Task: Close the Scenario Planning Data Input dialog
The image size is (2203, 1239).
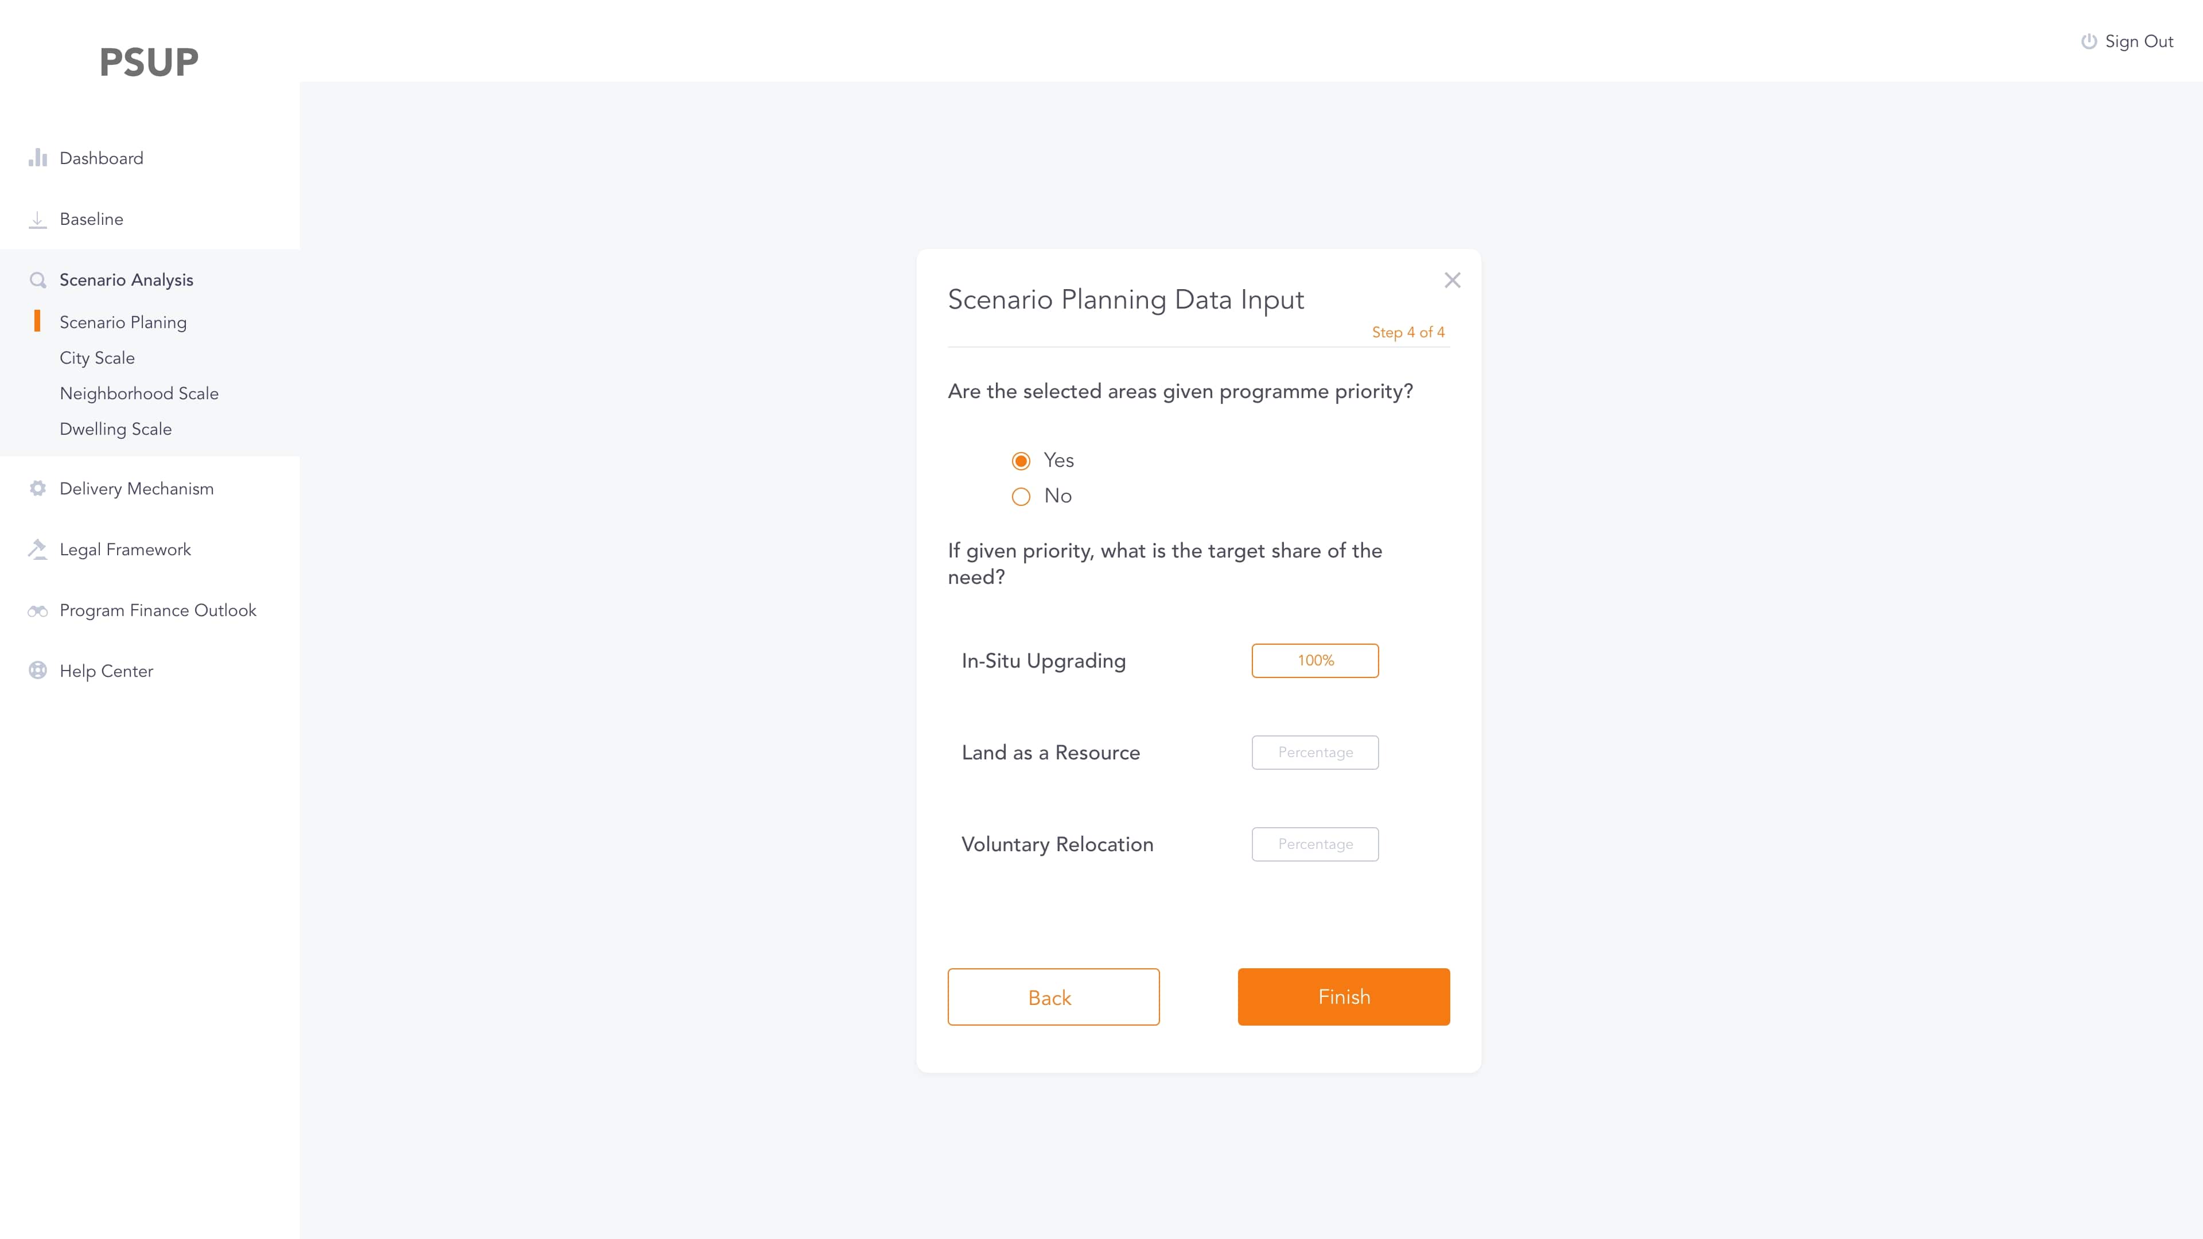Action: tap(1452, 280)
